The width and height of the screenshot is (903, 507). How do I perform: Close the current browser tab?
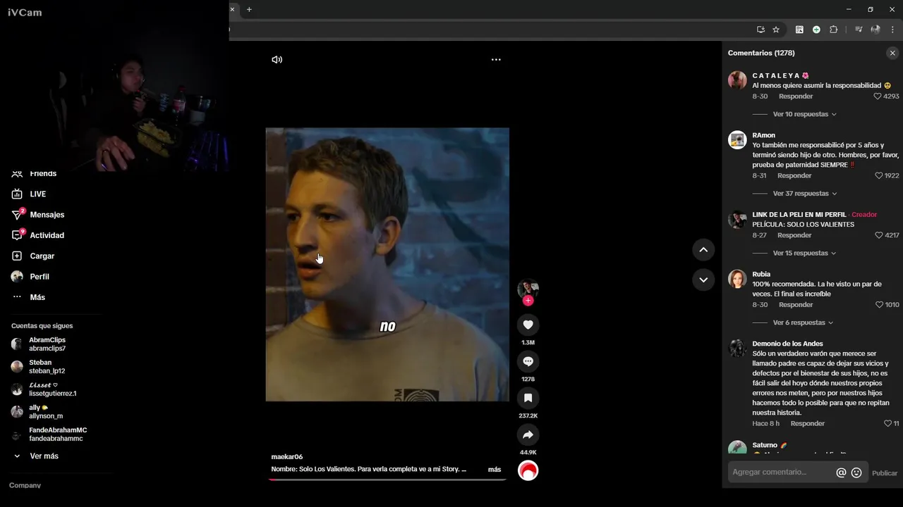[232, 9]
